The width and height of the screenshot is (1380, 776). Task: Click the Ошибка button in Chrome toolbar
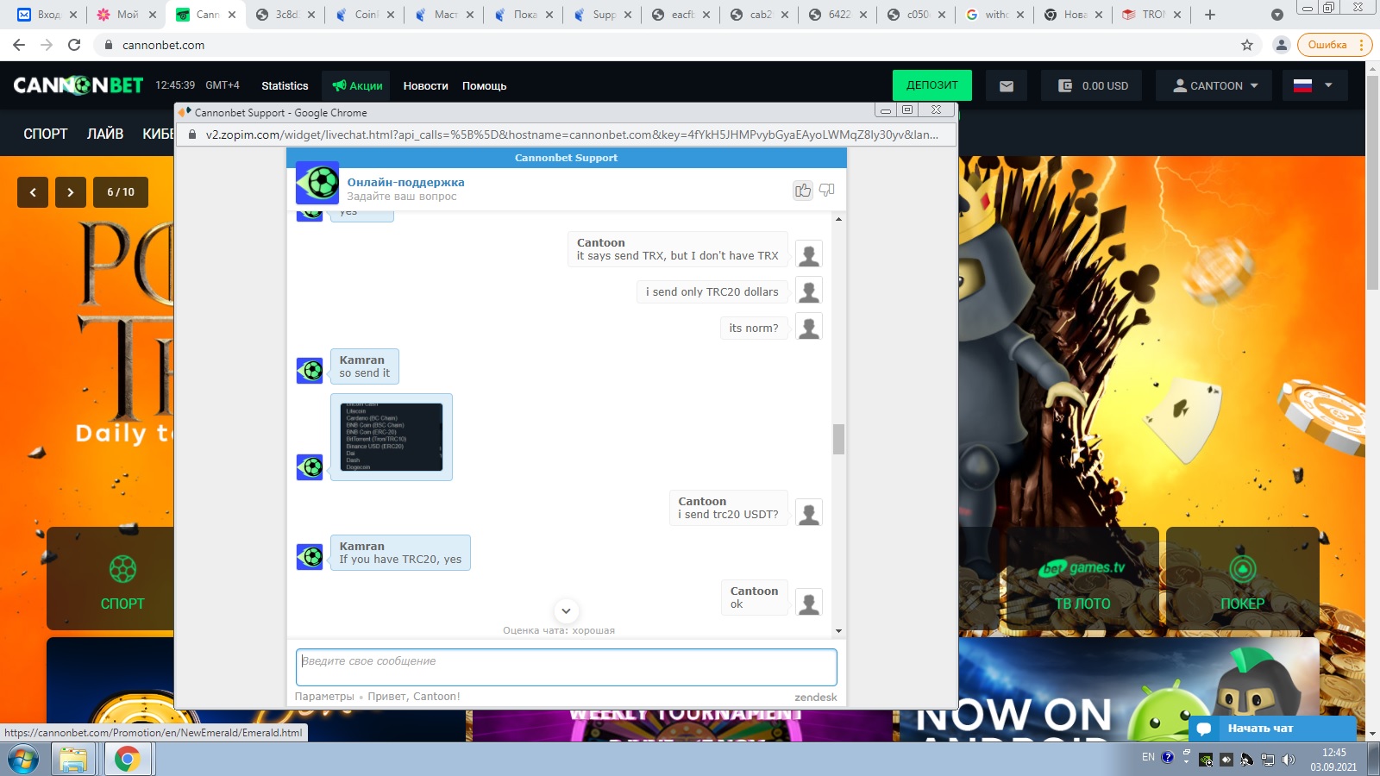point(1333,45)
